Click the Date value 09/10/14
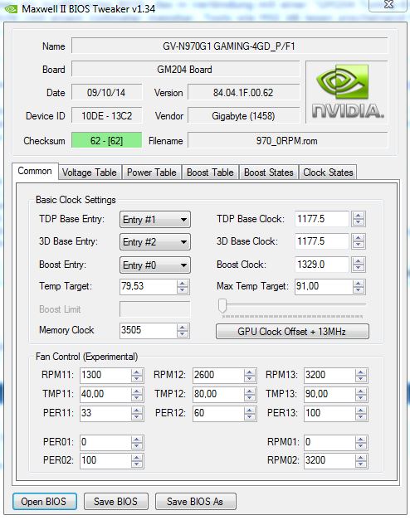Viewport: 410px width, 520px height. click(106, 93)
